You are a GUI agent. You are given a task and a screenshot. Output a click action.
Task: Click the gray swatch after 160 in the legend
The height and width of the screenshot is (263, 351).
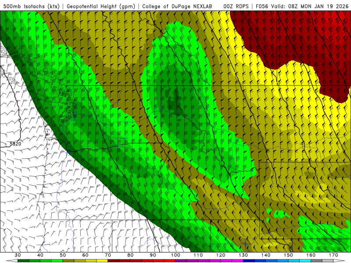[316, 261]
